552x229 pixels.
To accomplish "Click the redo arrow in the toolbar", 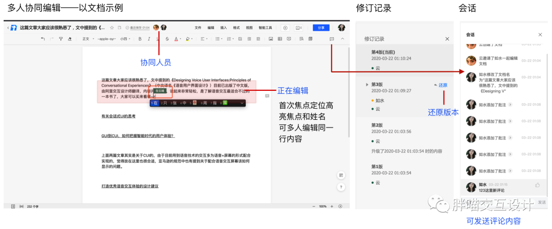I will tap(52, 39).
